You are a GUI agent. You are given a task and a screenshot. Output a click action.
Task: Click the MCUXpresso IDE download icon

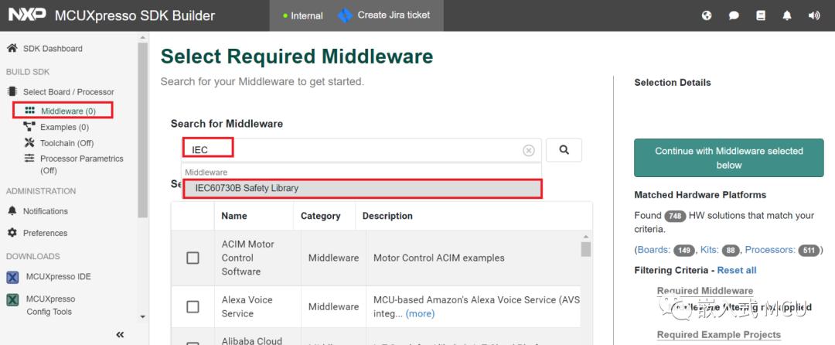point(12,277)
